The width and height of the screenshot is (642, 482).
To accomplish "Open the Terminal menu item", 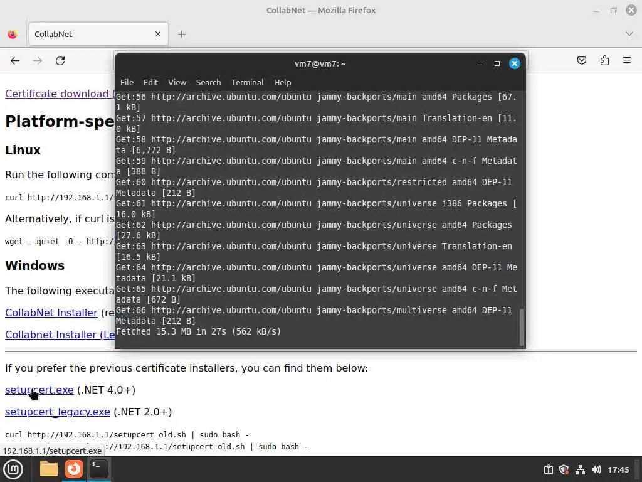I will tap(247, 82).
